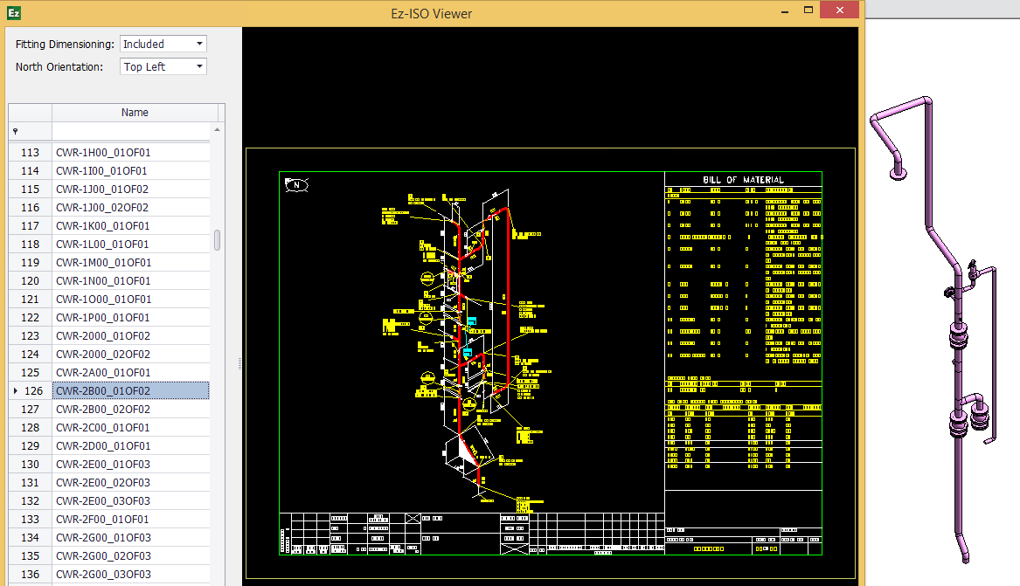The image size is (1020, 586).
Task: Select row CWR-2G00_03OF03
Action: 131,575
